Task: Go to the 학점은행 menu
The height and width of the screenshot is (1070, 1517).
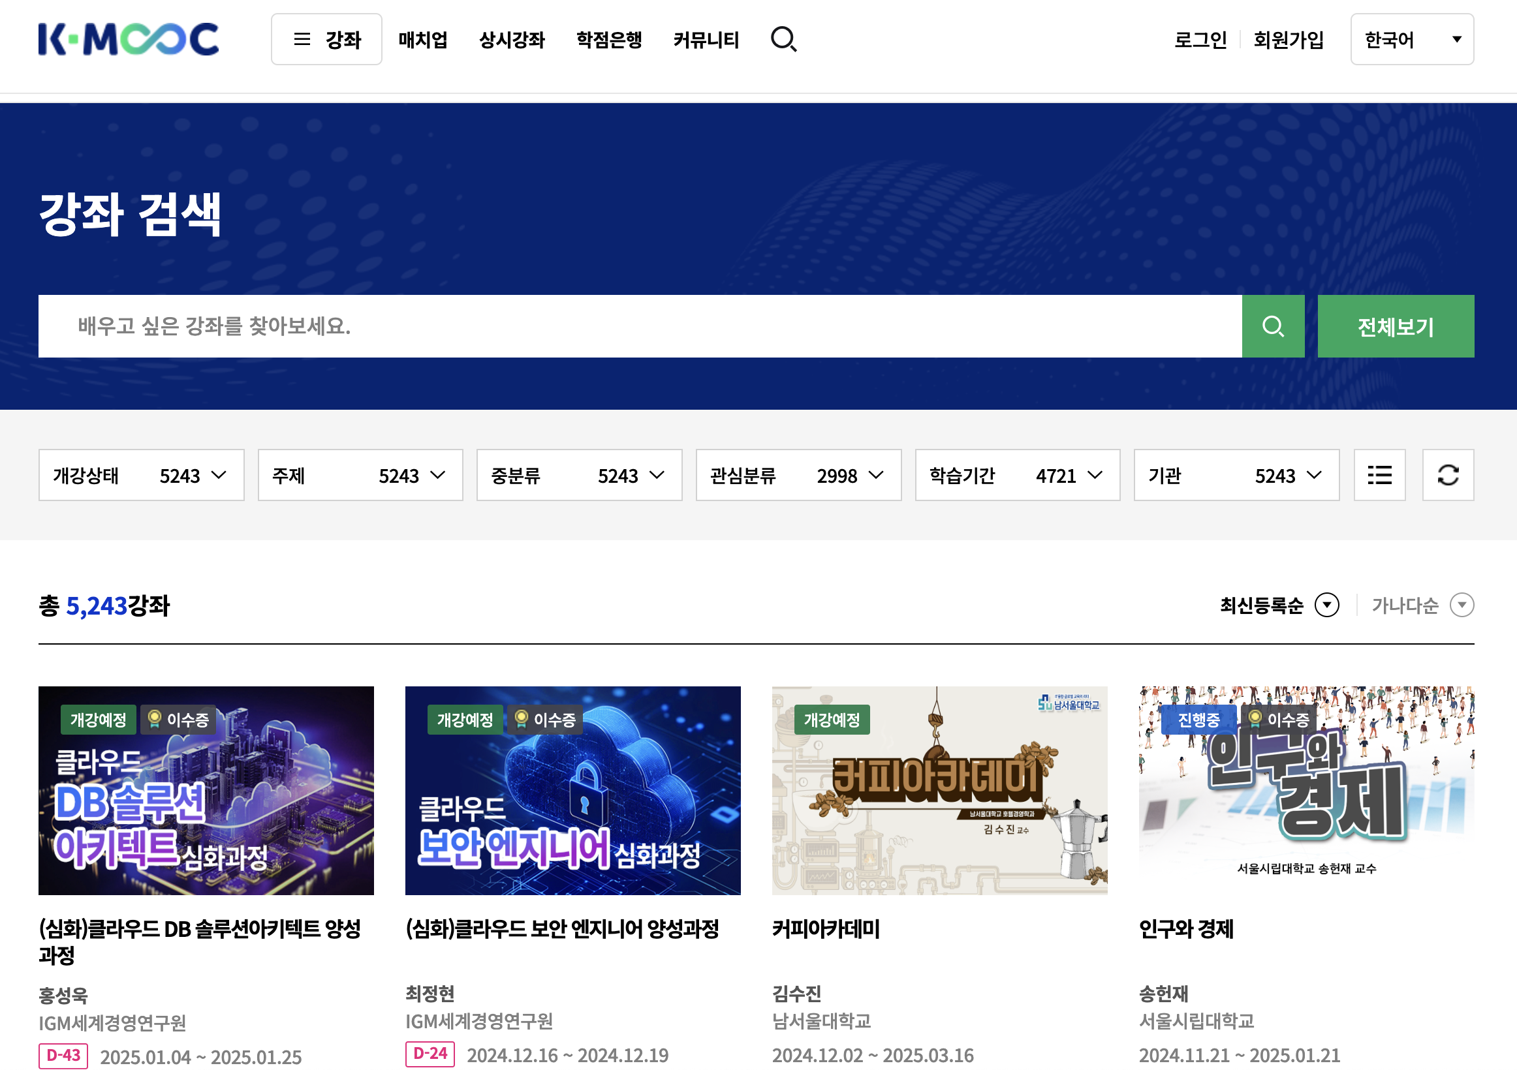Action: [x=608, y=40]
